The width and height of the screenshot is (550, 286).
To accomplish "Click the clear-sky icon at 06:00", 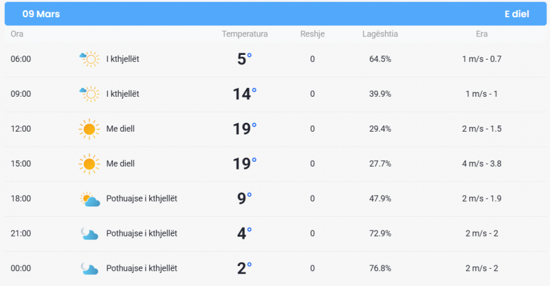I will pyautogui.click(x=89, y=59).
